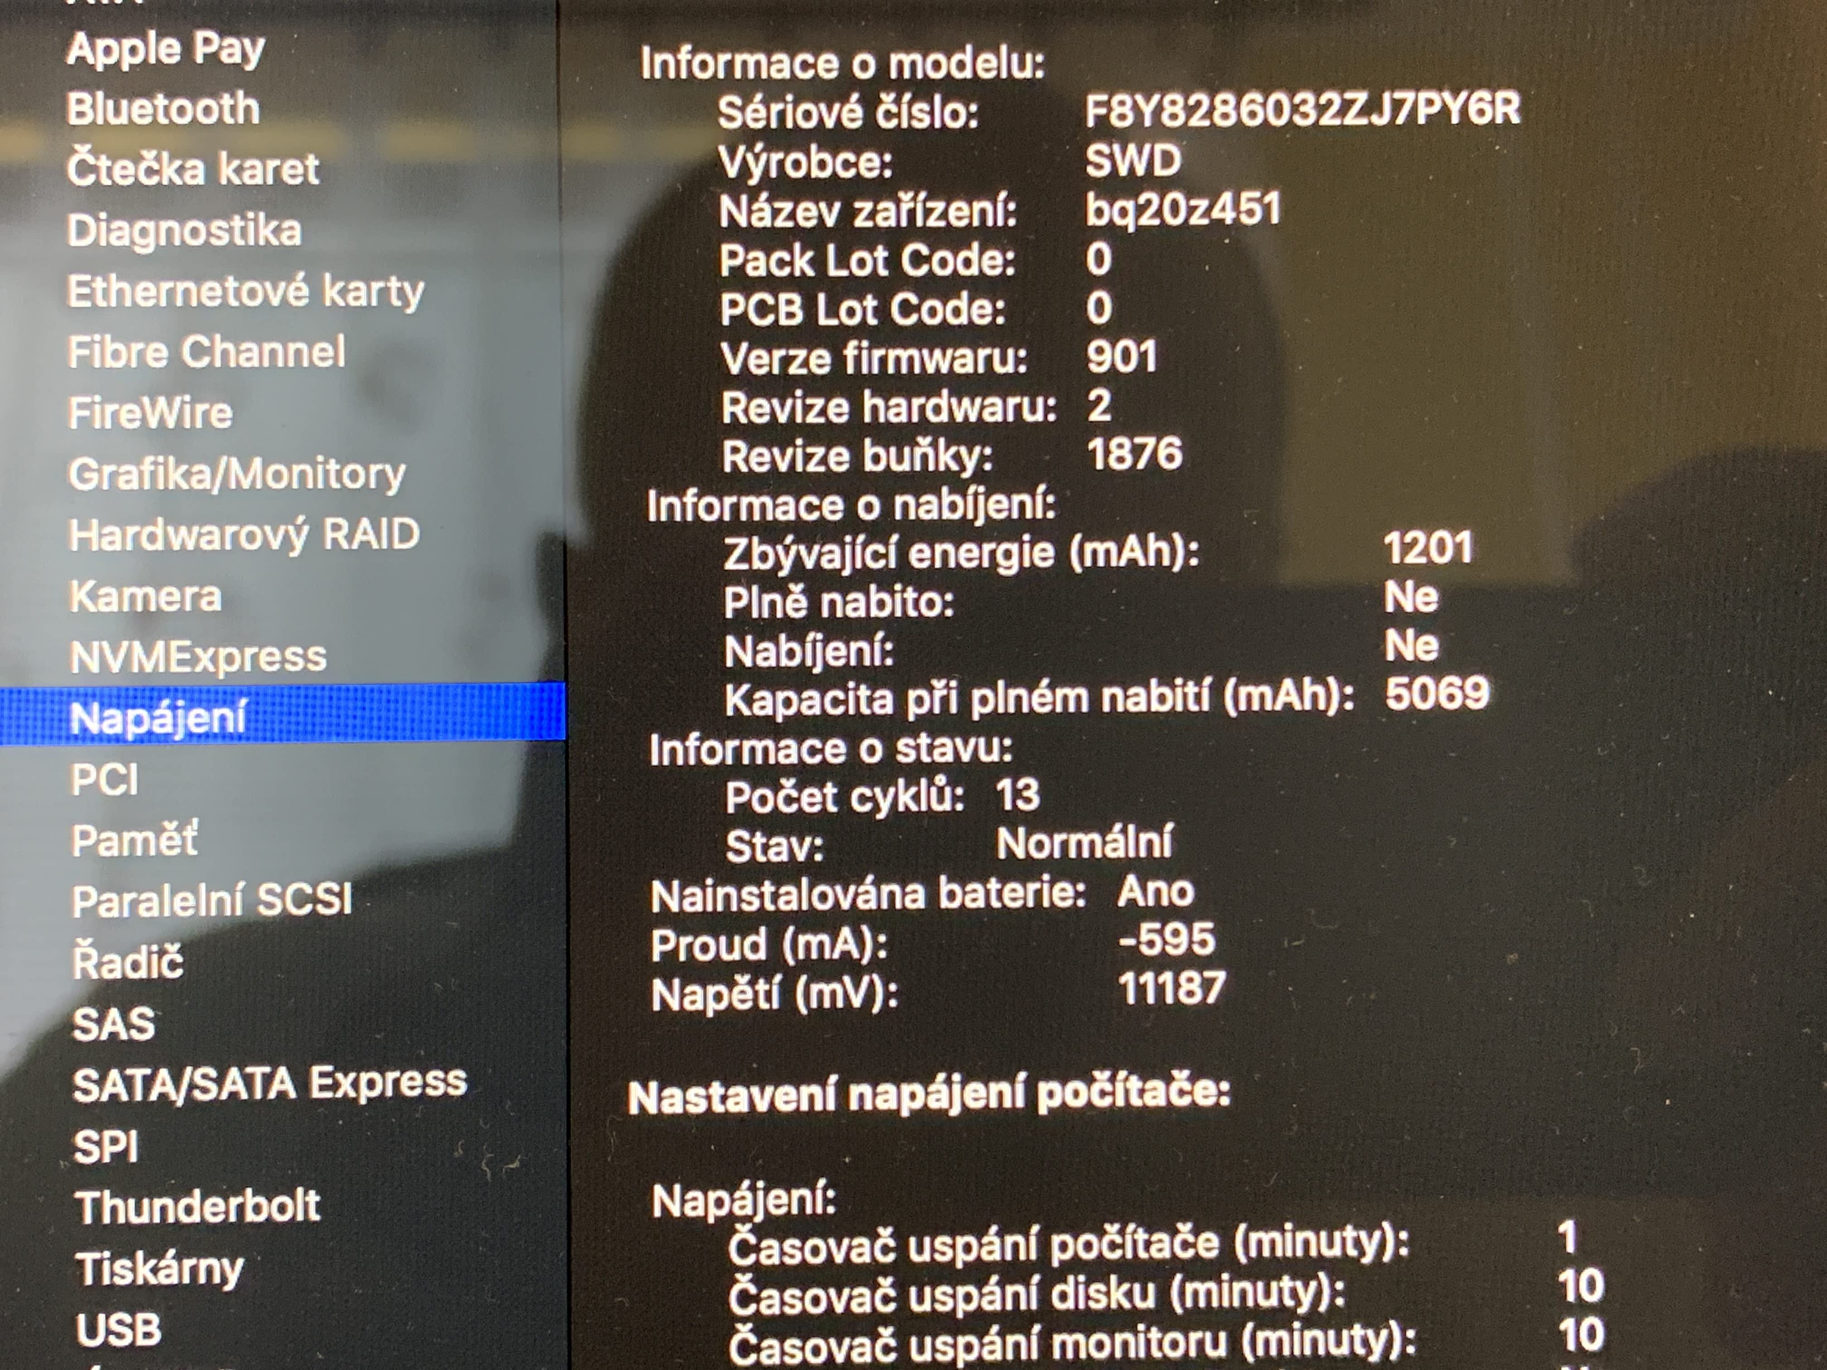Open SATA/SATA Express section
This screenshot has width=1827, height=1370.
click(269, 1083)
